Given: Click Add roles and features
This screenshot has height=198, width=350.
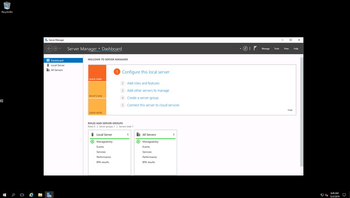Looking at the screenshot, I should (x=143, y=83).
